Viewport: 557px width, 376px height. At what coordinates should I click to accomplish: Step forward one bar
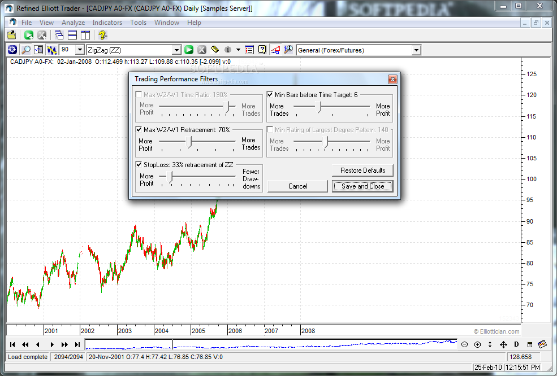pos(52,344)
